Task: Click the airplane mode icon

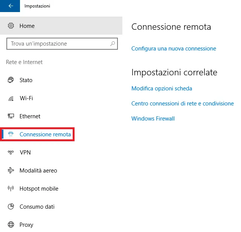Action: point(11,171)
